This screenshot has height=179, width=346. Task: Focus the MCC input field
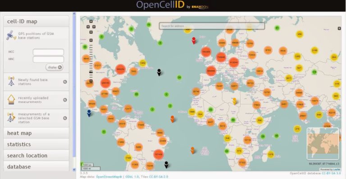click(x=48, y=52)
